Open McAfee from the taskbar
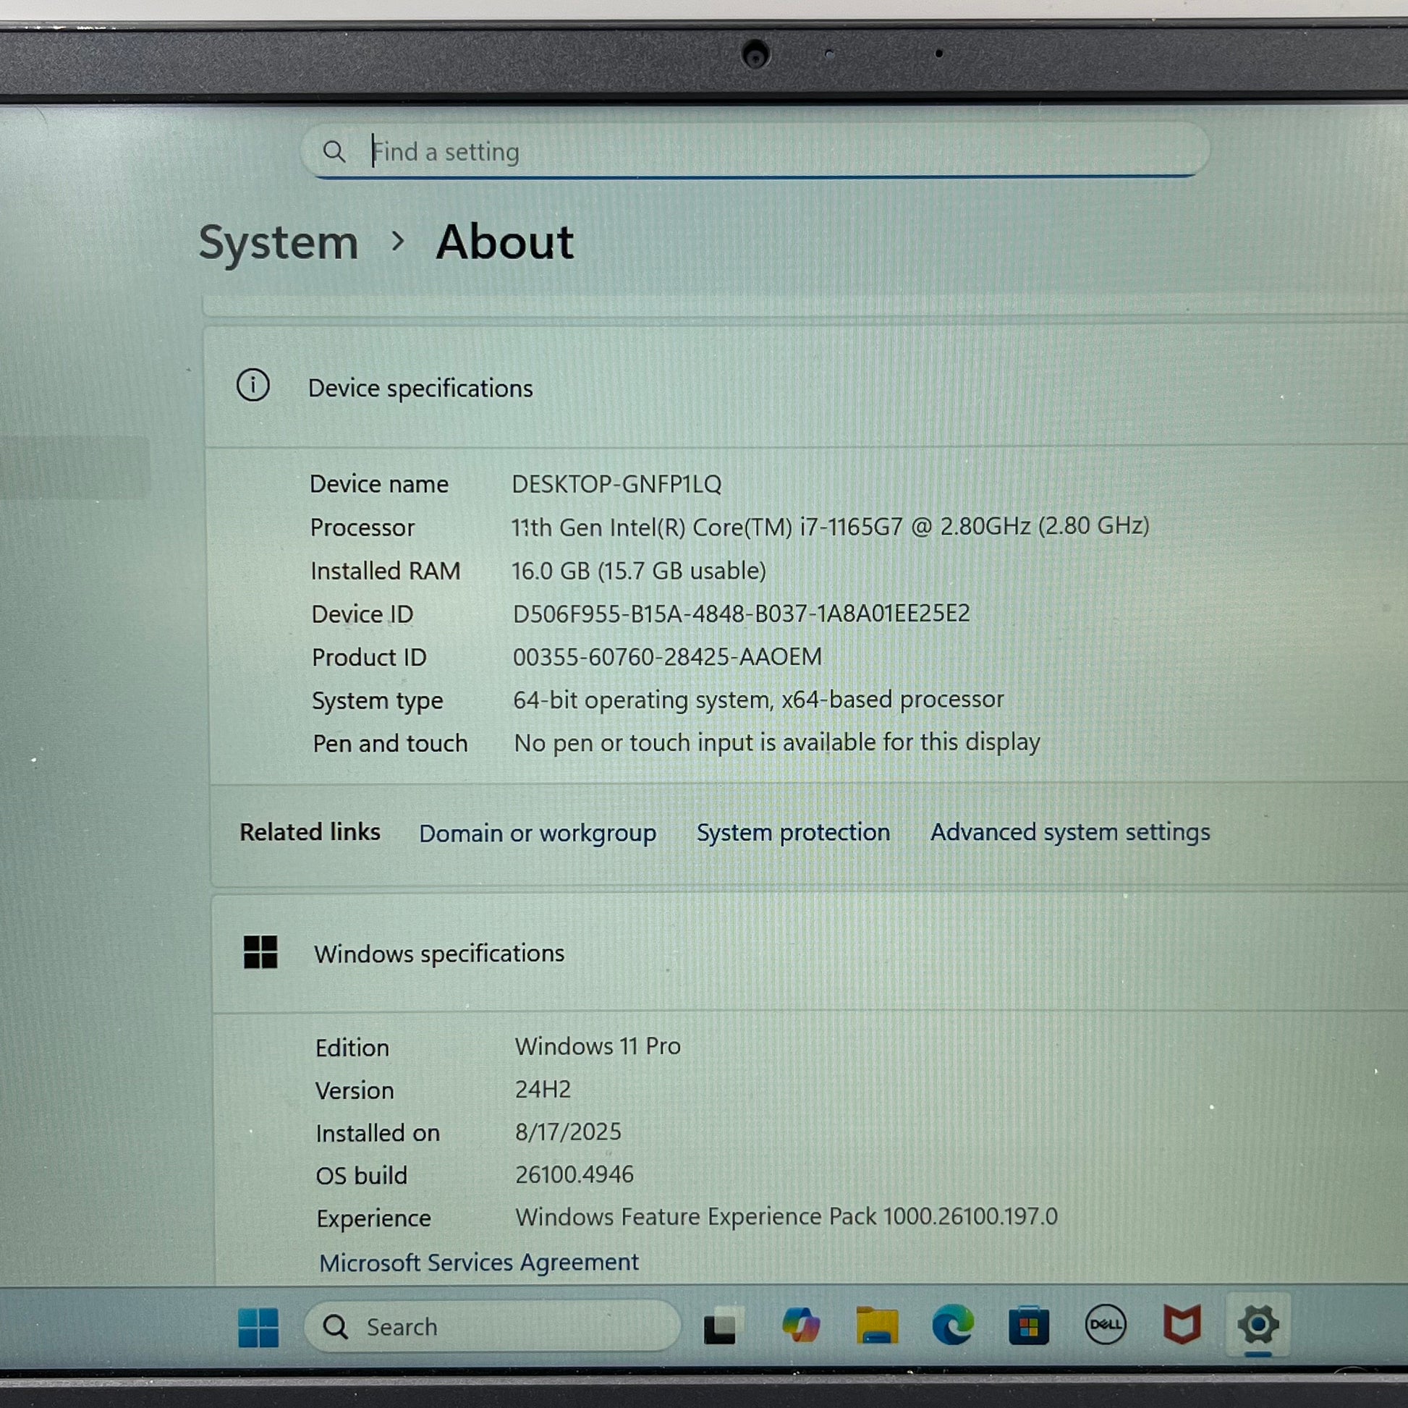This screenshot has height=1408, width=1408. point(1182,1324)
